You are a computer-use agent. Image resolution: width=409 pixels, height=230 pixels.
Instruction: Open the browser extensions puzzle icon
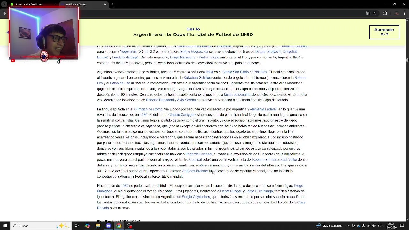tap(385, 13)
